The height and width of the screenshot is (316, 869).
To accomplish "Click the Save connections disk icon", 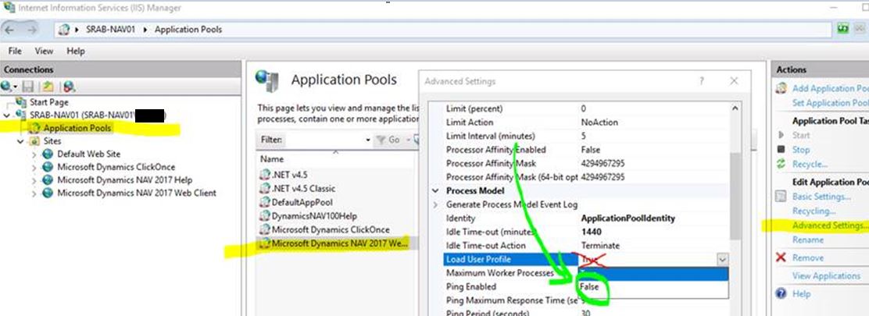I will coord(28,87).
